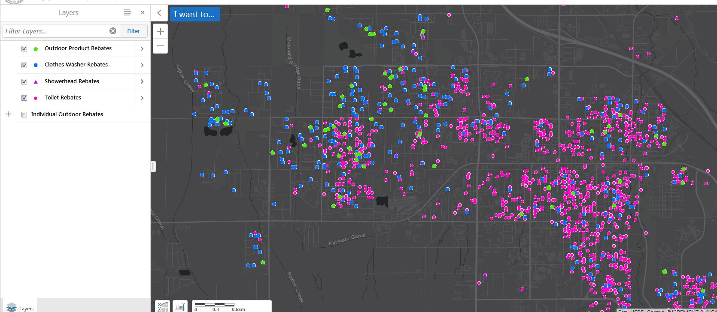Screen dimensions: 717x312
Task: Zoom in with the plus button
Action: tap(160, 31)
